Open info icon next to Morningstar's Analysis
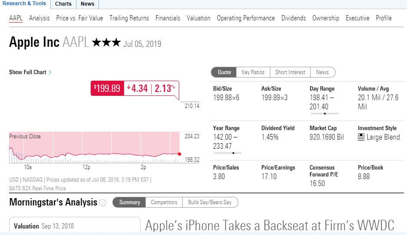This screenshot has height=235, width=407. pyautogui.click(x=102, y=203)
